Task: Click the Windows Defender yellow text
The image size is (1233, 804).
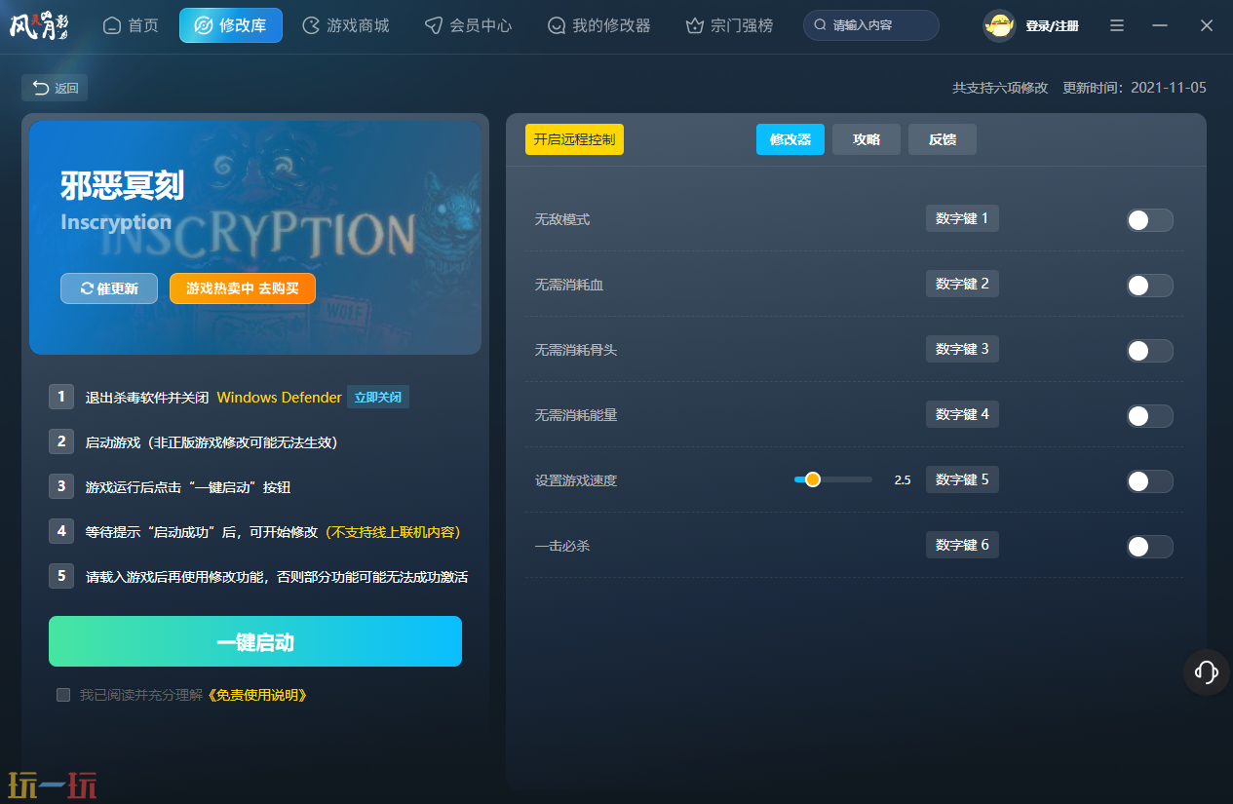Action: 280,398
